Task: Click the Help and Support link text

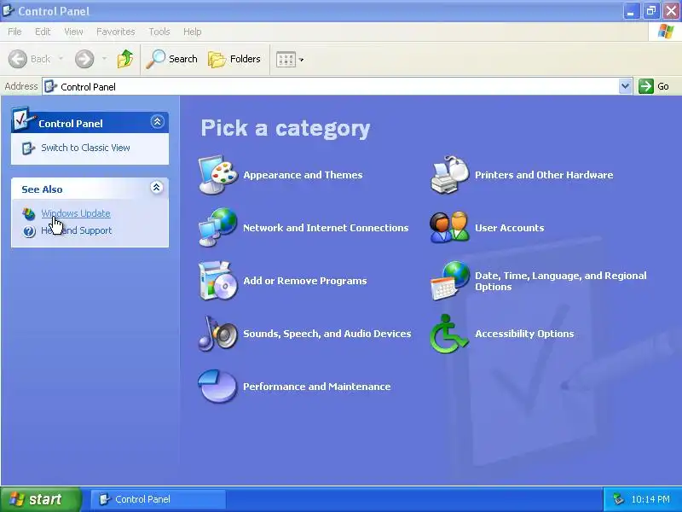Action: [x=77, y=230]
